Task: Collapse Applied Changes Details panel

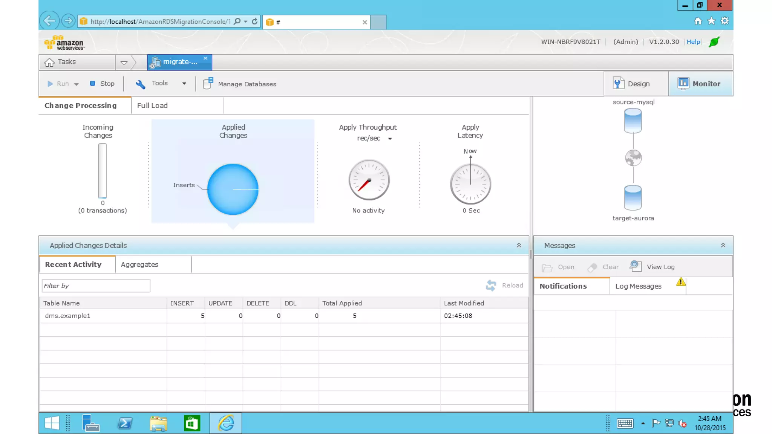Action: pos(519,245)
